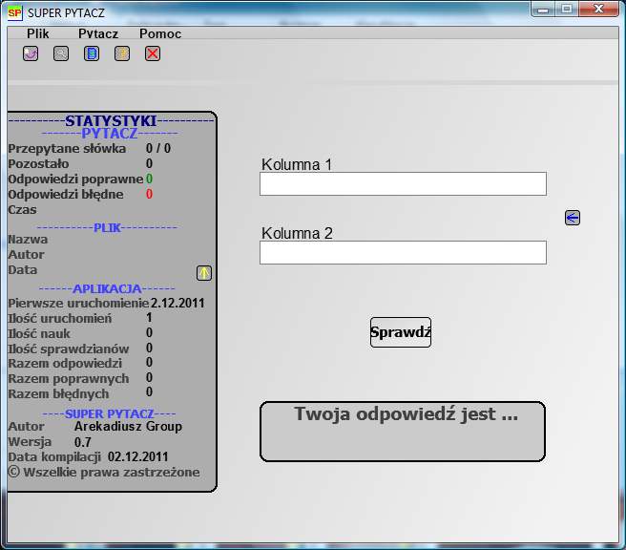Open the Pytacz menu
This screenshot has height=550, width=626.
tap(98, 33)
